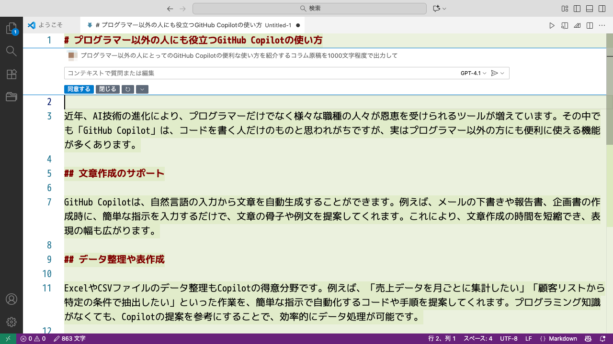Click the 同意する accept button
613x344 pixels.
click(x=79, y=89)
